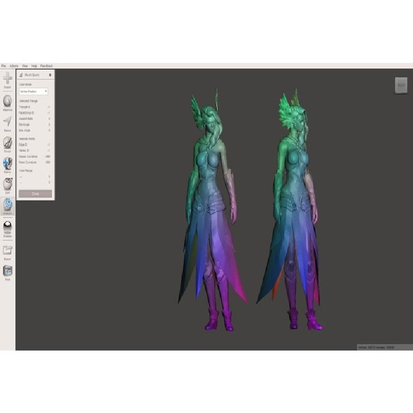The height and width of the screenshot is (413, 413).
Task: Open the Help menu
Action: pyautogui.click(x=34, y=66)
